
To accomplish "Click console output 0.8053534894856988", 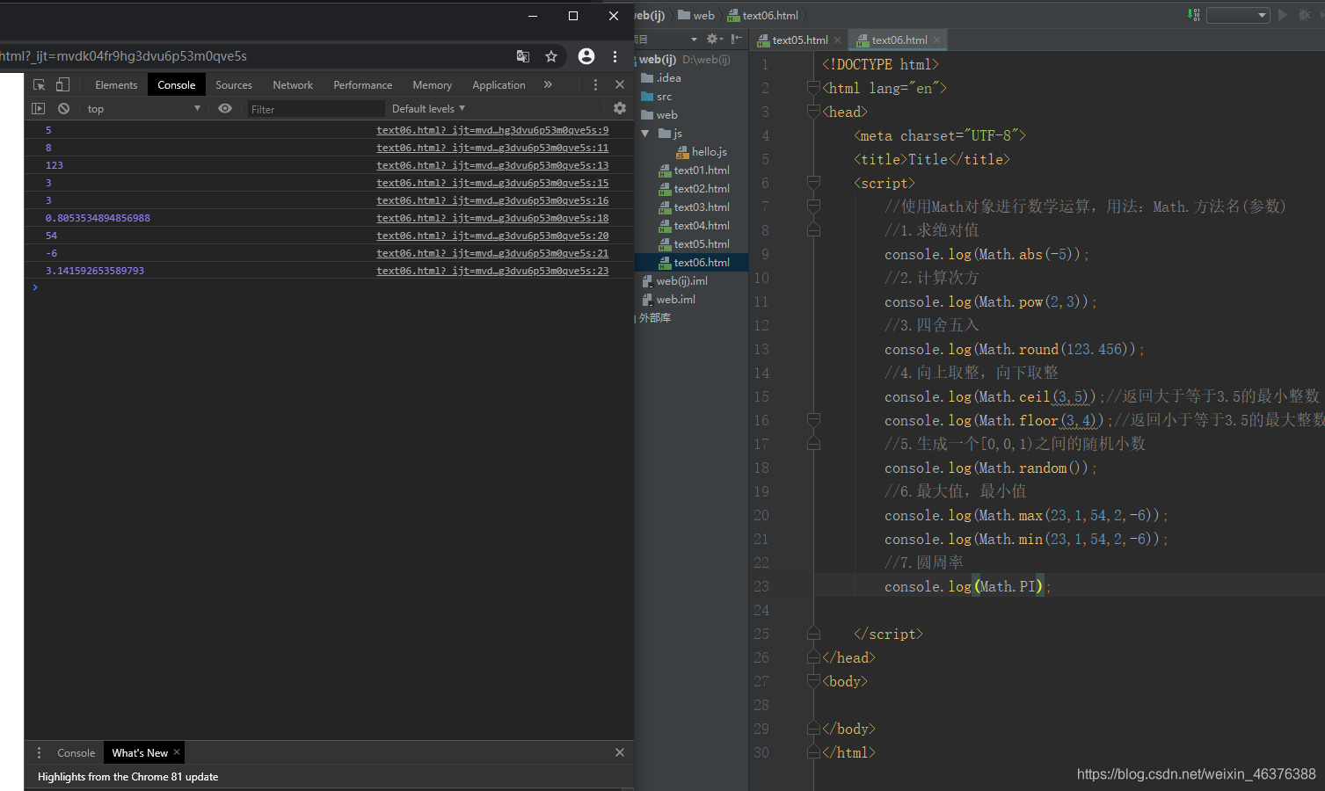I will pyautogui.click(x=98, y=218).
